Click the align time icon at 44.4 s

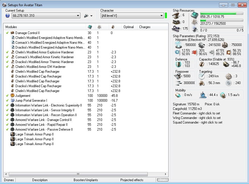[x=203, y=95]
